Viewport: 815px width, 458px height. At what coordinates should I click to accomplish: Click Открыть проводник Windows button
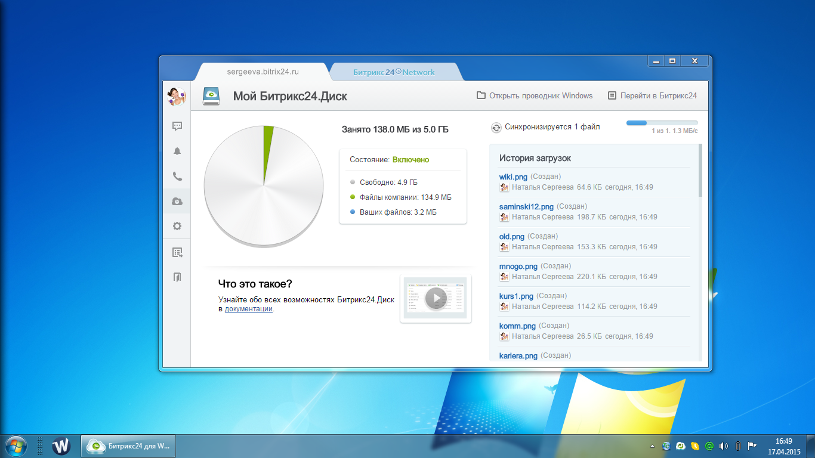coord(535,95)
